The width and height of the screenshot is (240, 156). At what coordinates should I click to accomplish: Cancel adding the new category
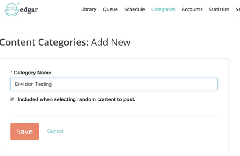tap(55, 131)
